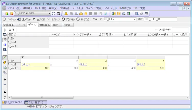192x110 pixels.
Task: Click the 名前 field containing TBL_TEST_01
Action: [161, 19]
